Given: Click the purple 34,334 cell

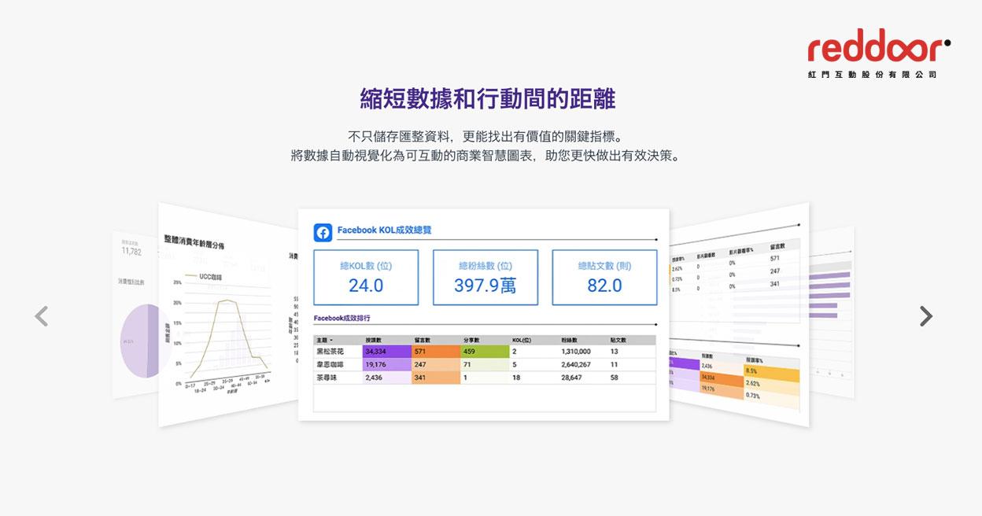Looking at the screenshot, I should click(386, 352).
